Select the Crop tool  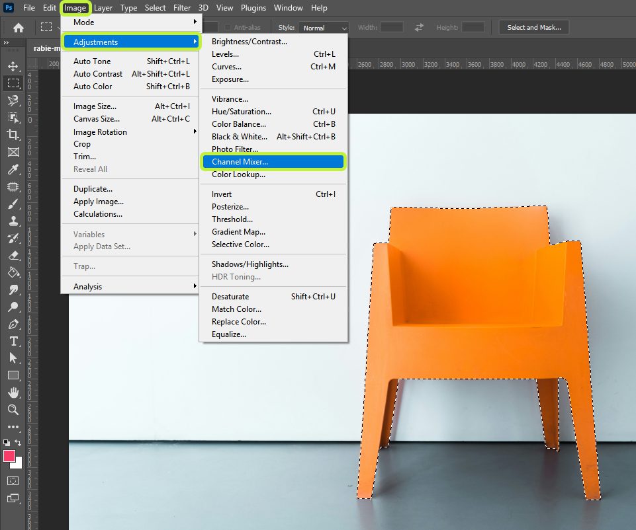coord(13,135)
